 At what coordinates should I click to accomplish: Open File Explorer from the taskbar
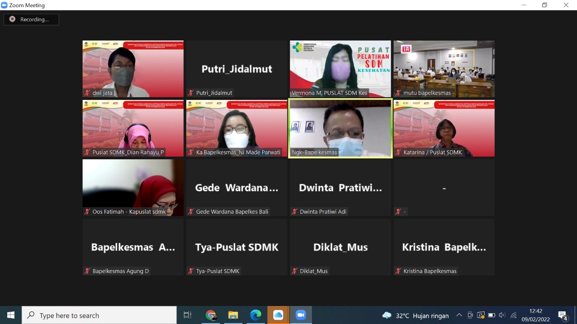pyautogui.click(x=233, y=315)
